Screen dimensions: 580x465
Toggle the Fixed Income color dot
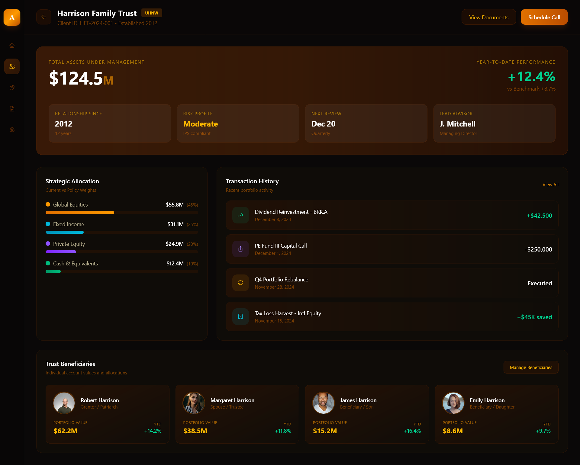click(48, 224)
